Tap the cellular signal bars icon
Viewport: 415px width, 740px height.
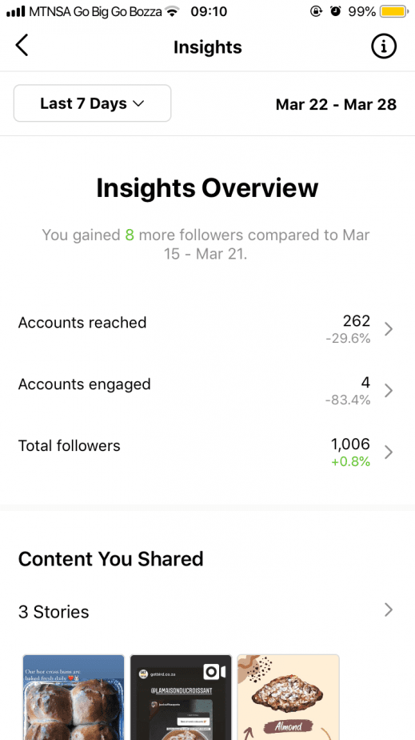click(15, 12)
